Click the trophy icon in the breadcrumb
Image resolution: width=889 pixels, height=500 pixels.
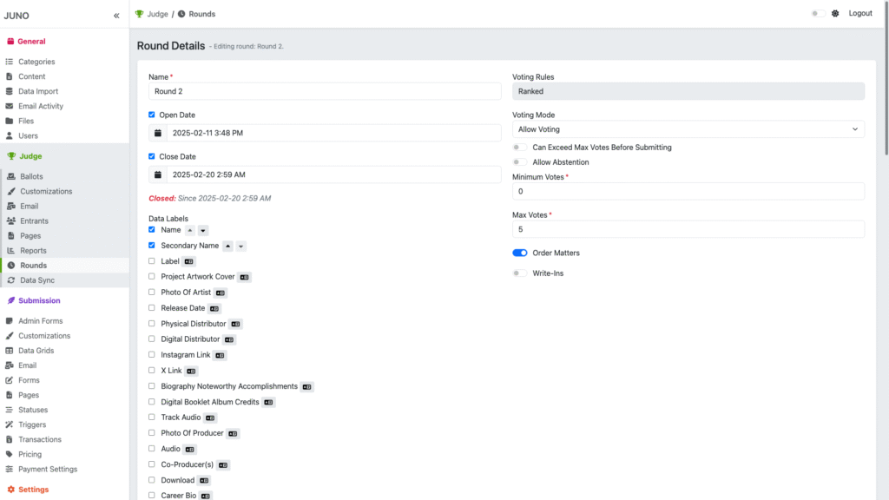pyautogui.click(x=140, y=14)
